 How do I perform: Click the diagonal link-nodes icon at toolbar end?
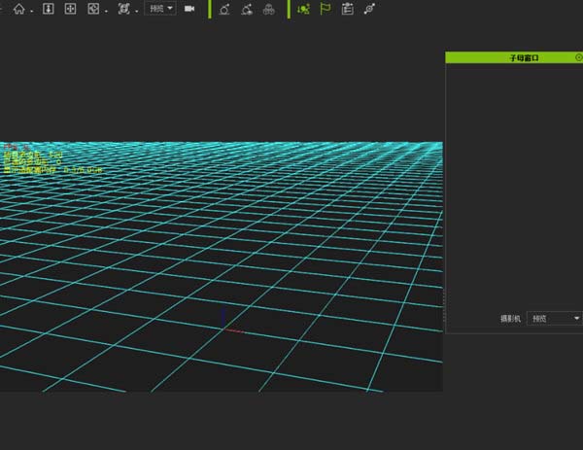(369, 9)
